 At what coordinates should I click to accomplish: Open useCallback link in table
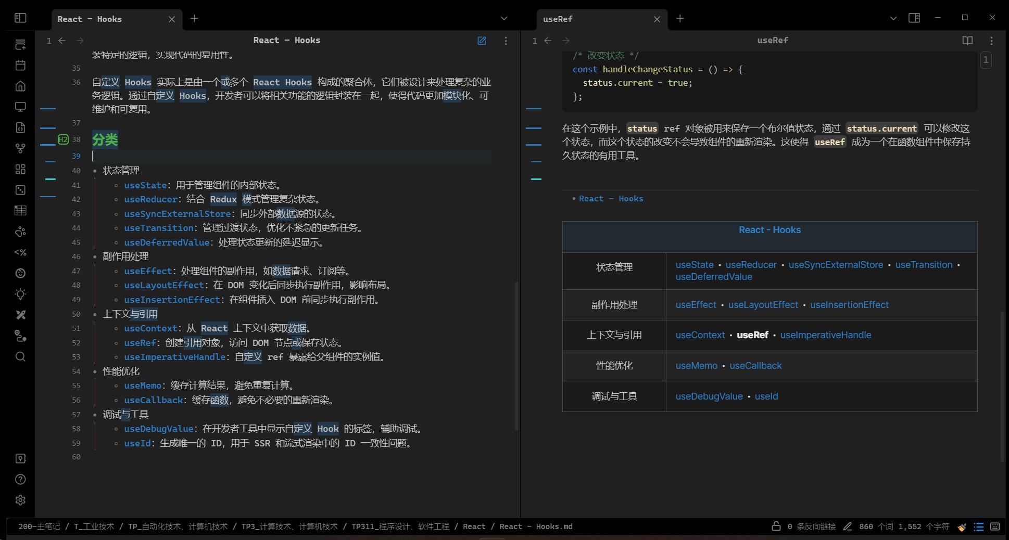(x=755, y=366)
